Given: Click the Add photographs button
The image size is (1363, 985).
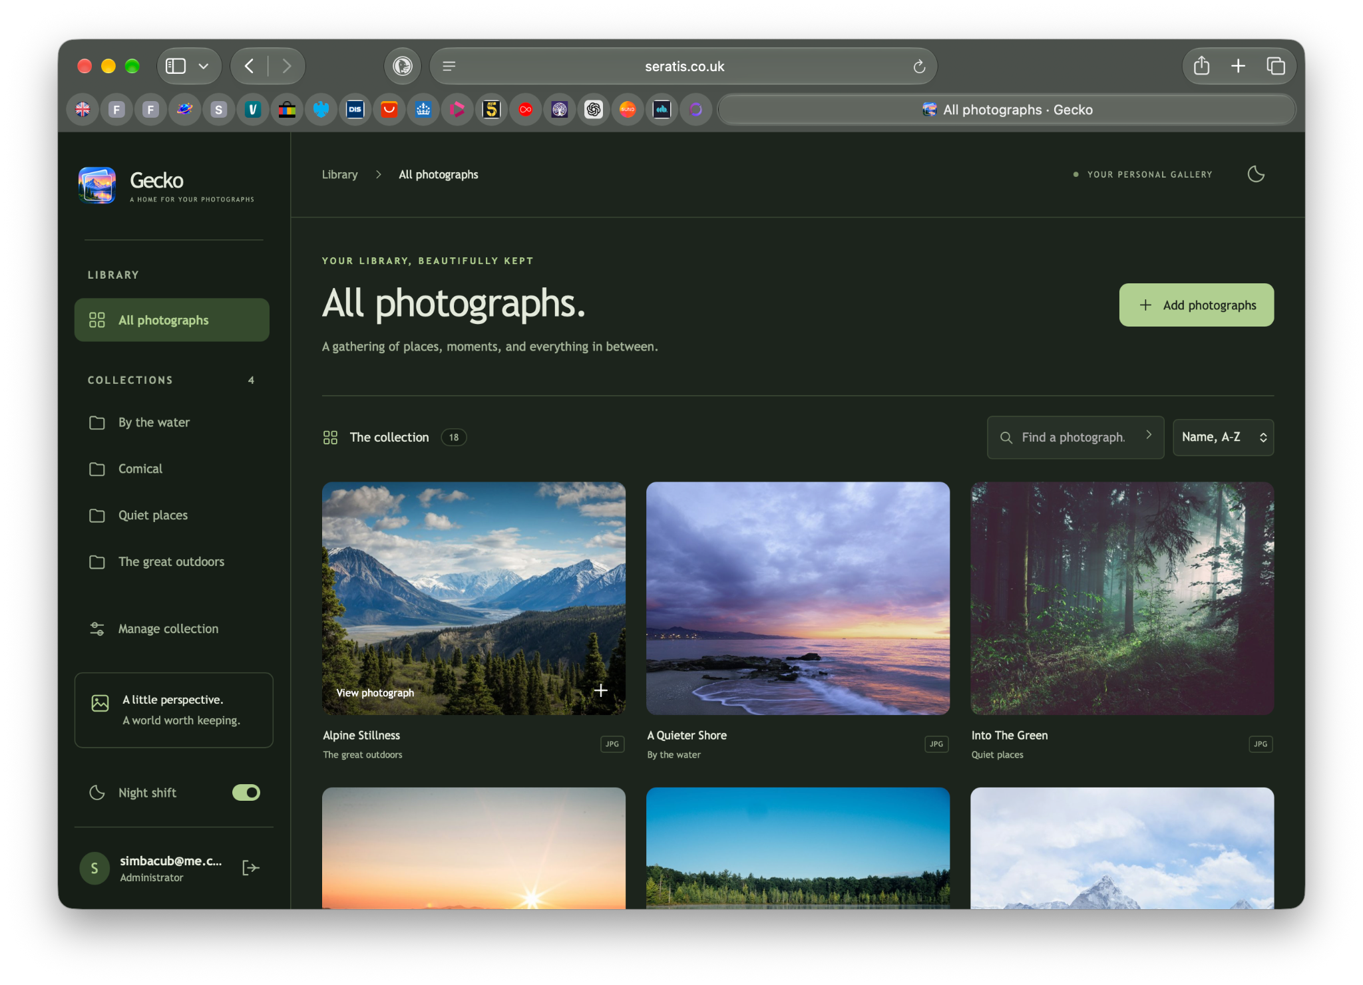Looking at the screenshot, I should point(1196,305).
